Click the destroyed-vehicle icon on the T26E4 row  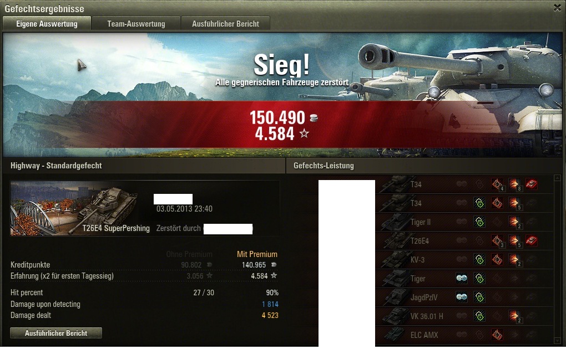pyautogui.click(x=532, y=240)
